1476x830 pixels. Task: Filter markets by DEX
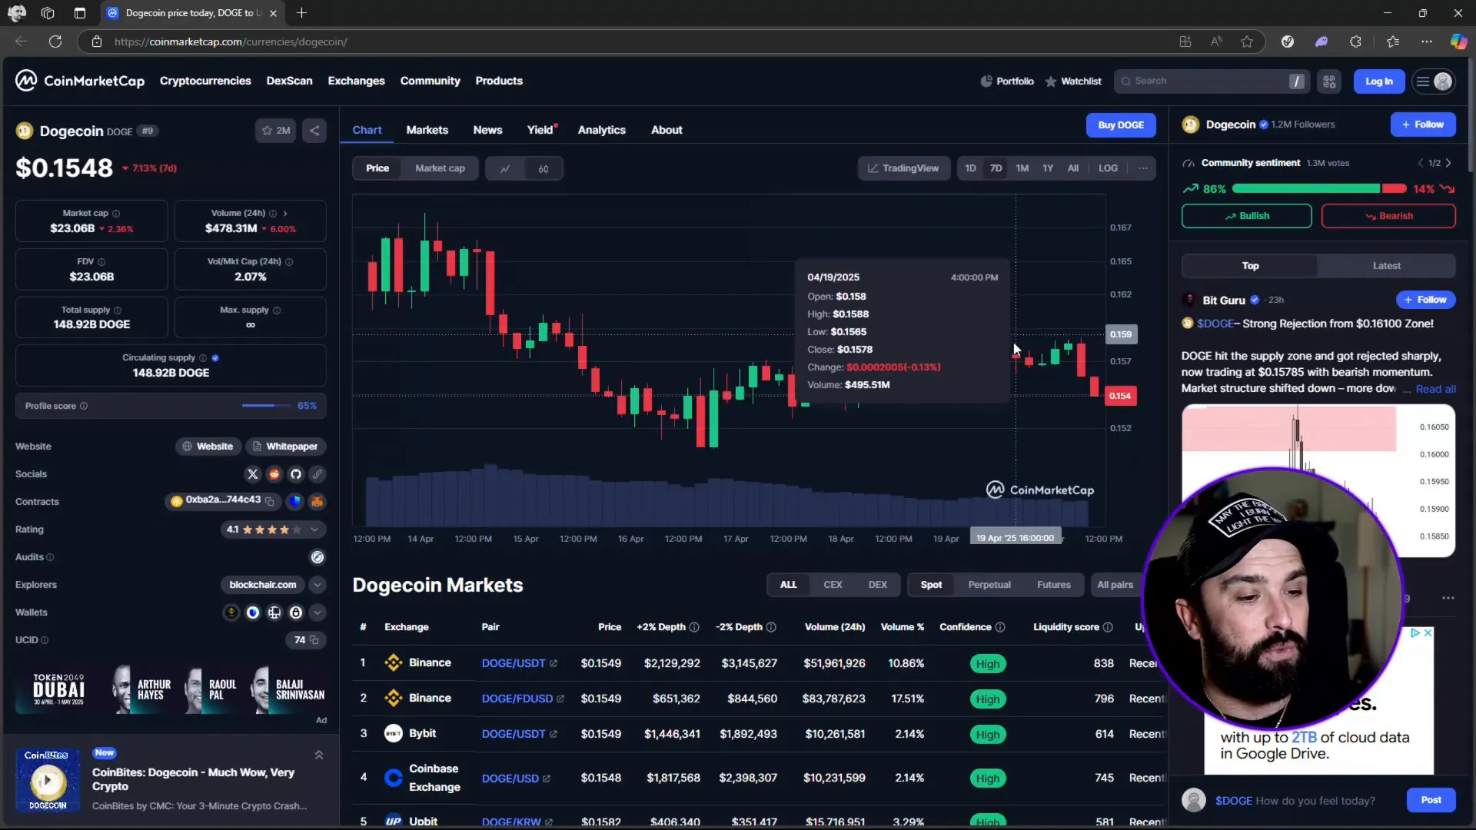(878, 585)
